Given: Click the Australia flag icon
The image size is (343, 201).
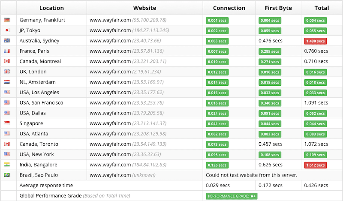Looking at the screenshot, I should (7, 40).
